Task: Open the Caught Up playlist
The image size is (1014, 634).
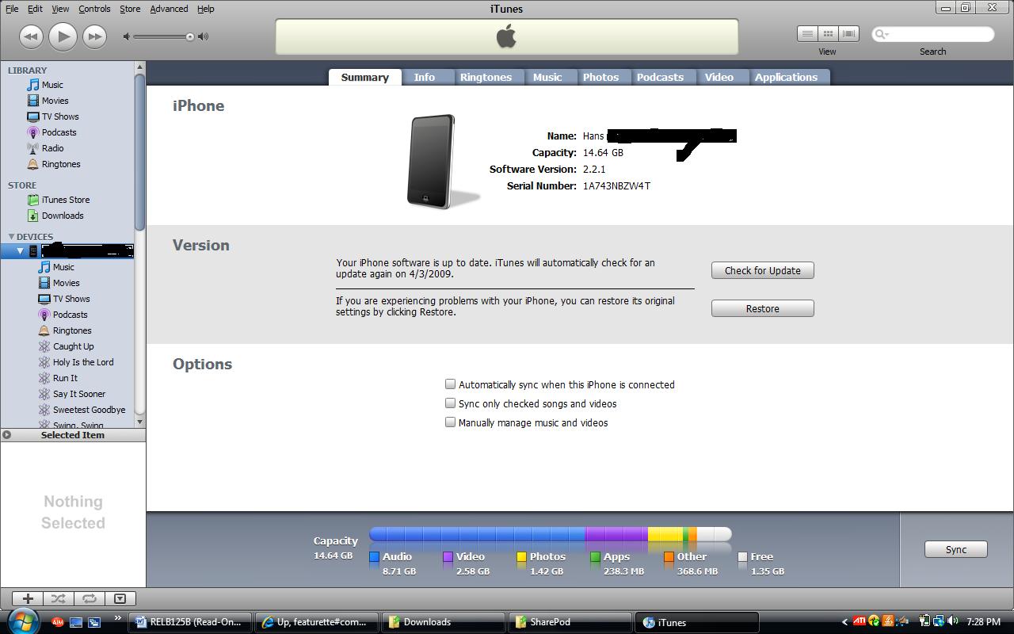Action: click(73, 346)
